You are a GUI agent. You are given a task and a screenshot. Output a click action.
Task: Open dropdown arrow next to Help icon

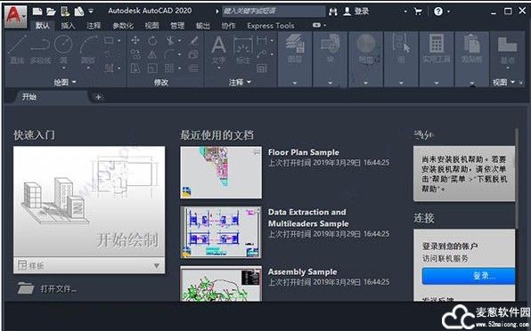[449, 12]
